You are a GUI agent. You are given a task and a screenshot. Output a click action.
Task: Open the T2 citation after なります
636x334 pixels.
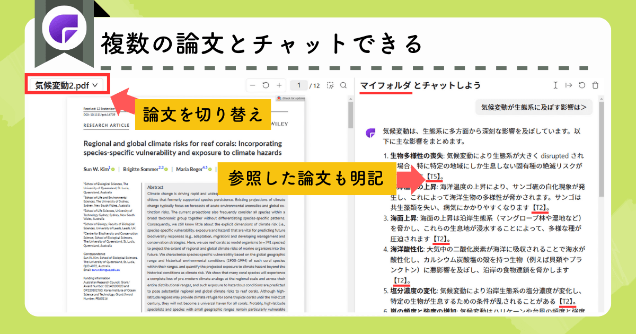pos(540,208)
